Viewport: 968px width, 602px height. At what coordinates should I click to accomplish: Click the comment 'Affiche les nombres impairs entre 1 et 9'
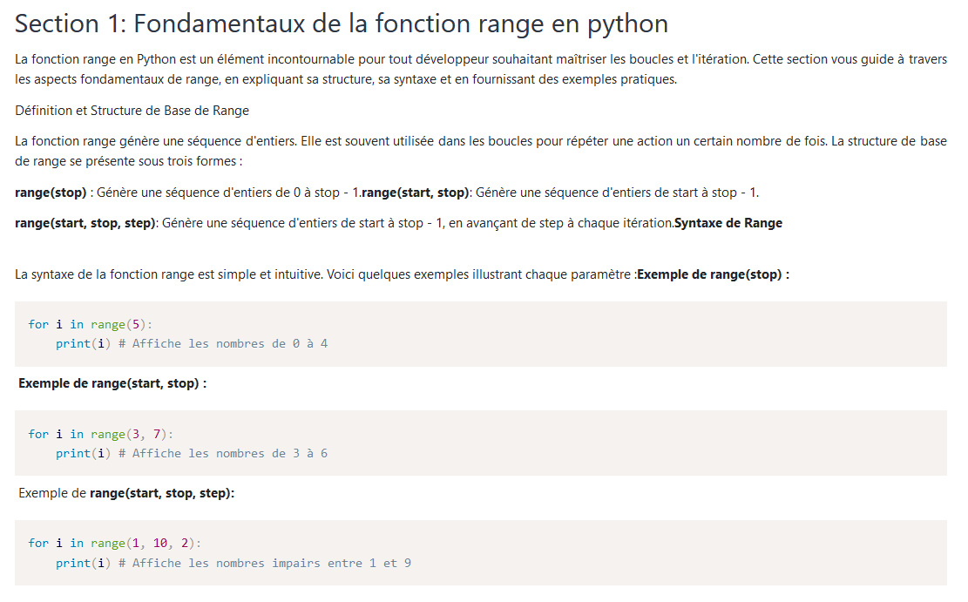pos(272,563)
